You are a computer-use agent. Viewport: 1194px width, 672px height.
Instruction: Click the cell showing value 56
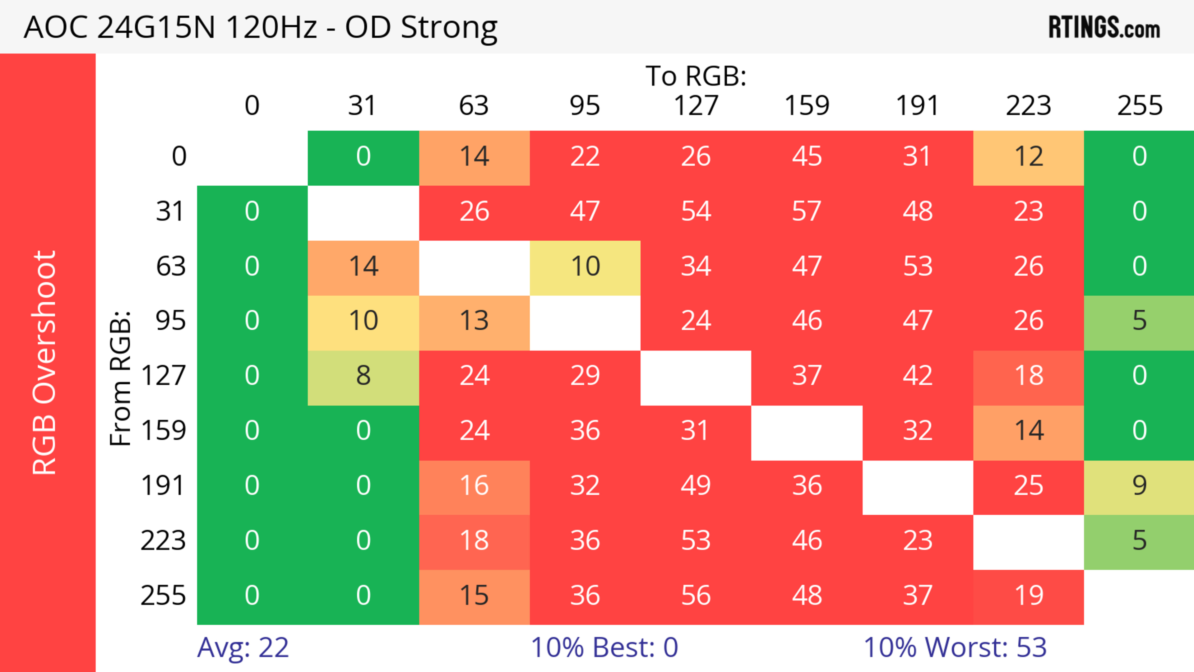(x=696, y=596)
